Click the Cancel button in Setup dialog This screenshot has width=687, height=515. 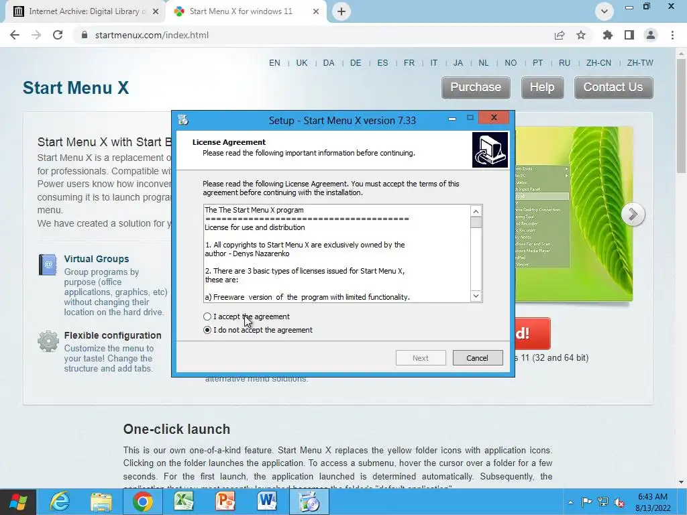[478, 358]
